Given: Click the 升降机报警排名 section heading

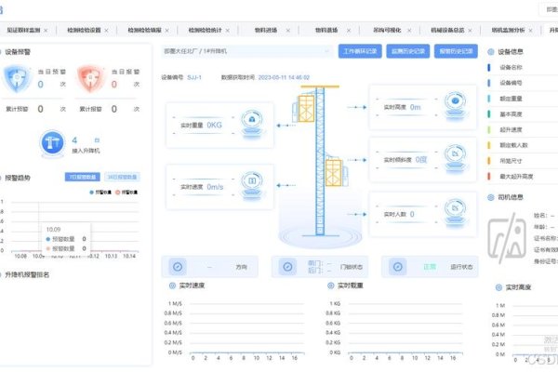Looking at the screenshot, I should click(27, 274).
